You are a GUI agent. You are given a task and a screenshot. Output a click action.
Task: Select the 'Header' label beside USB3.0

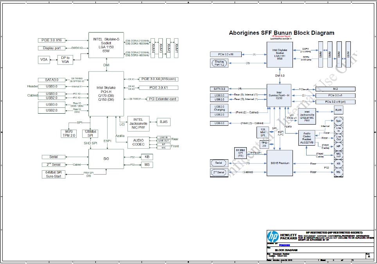click(x=32, y=86)
